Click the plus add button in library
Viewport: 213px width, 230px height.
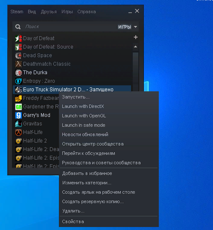tap(136, 37)
